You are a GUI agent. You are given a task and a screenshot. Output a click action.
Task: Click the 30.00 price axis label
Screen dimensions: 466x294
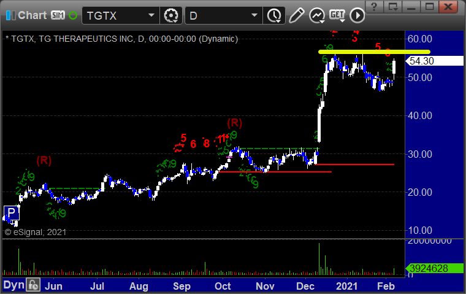(420, 154)
